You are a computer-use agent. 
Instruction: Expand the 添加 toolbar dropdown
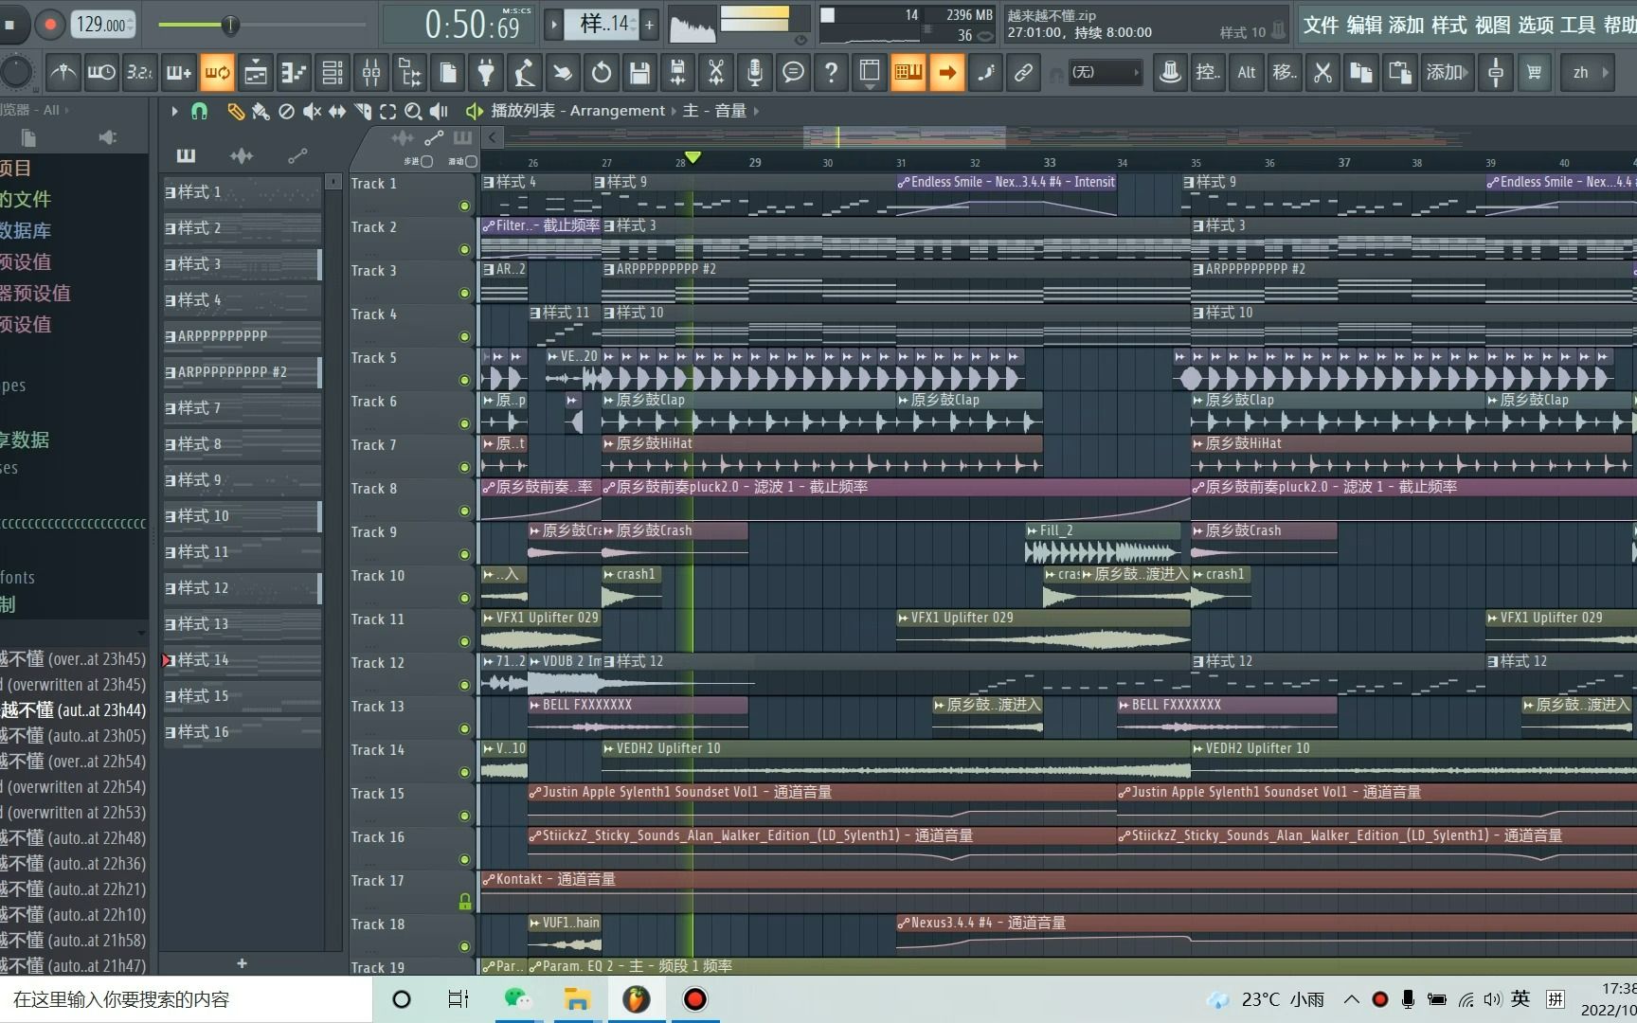coord(1447,72)
